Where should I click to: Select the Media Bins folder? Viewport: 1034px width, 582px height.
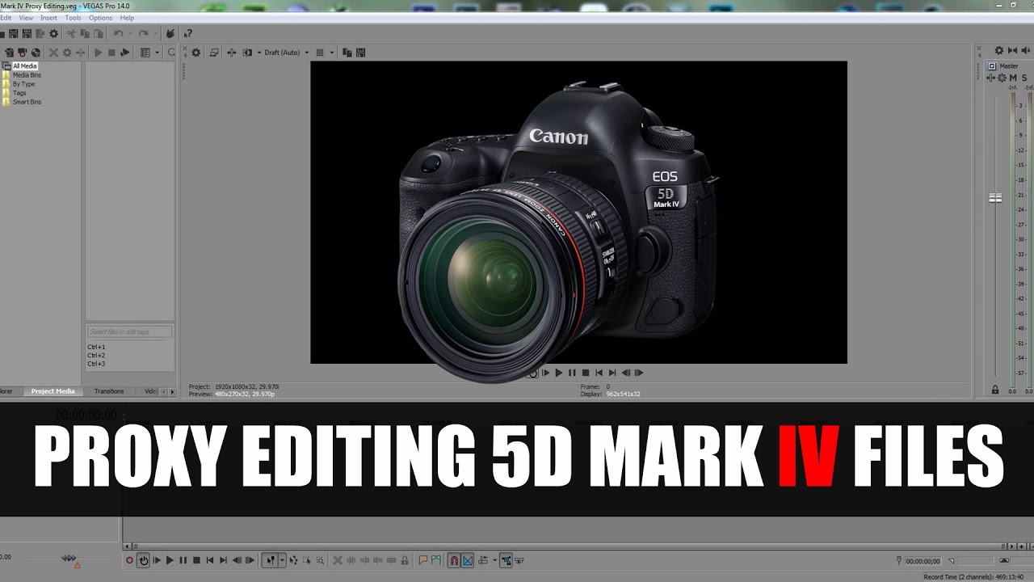click(27, 75)
